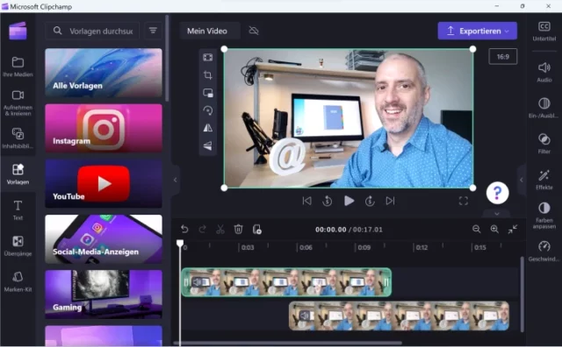Open the 16:9 aspect ratio selector

pyautogui.click(x=503, y=57)
